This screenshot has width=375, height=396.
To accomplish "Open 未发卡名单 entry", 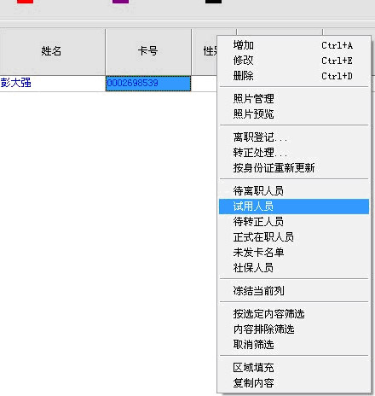I will pyautogui.click(x=294, y=253).
